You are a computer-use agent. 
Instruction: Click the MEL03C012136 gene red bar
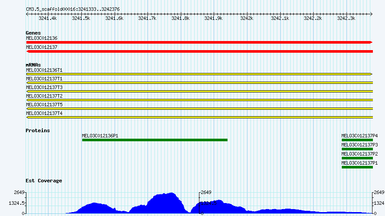199,42
